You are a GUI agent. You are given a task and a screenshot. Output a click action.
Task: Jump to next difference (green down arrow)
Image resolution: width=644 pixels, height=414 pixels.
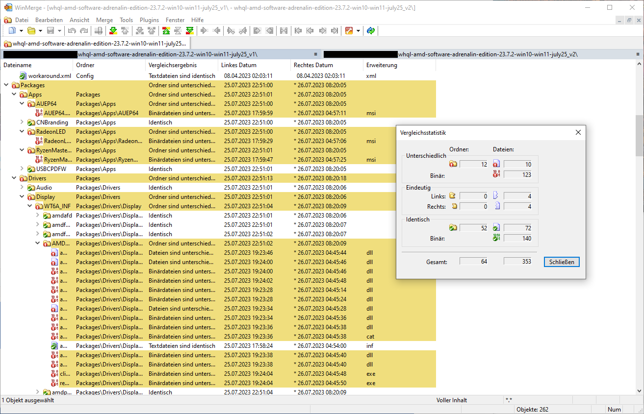click(x=113, y=31)
